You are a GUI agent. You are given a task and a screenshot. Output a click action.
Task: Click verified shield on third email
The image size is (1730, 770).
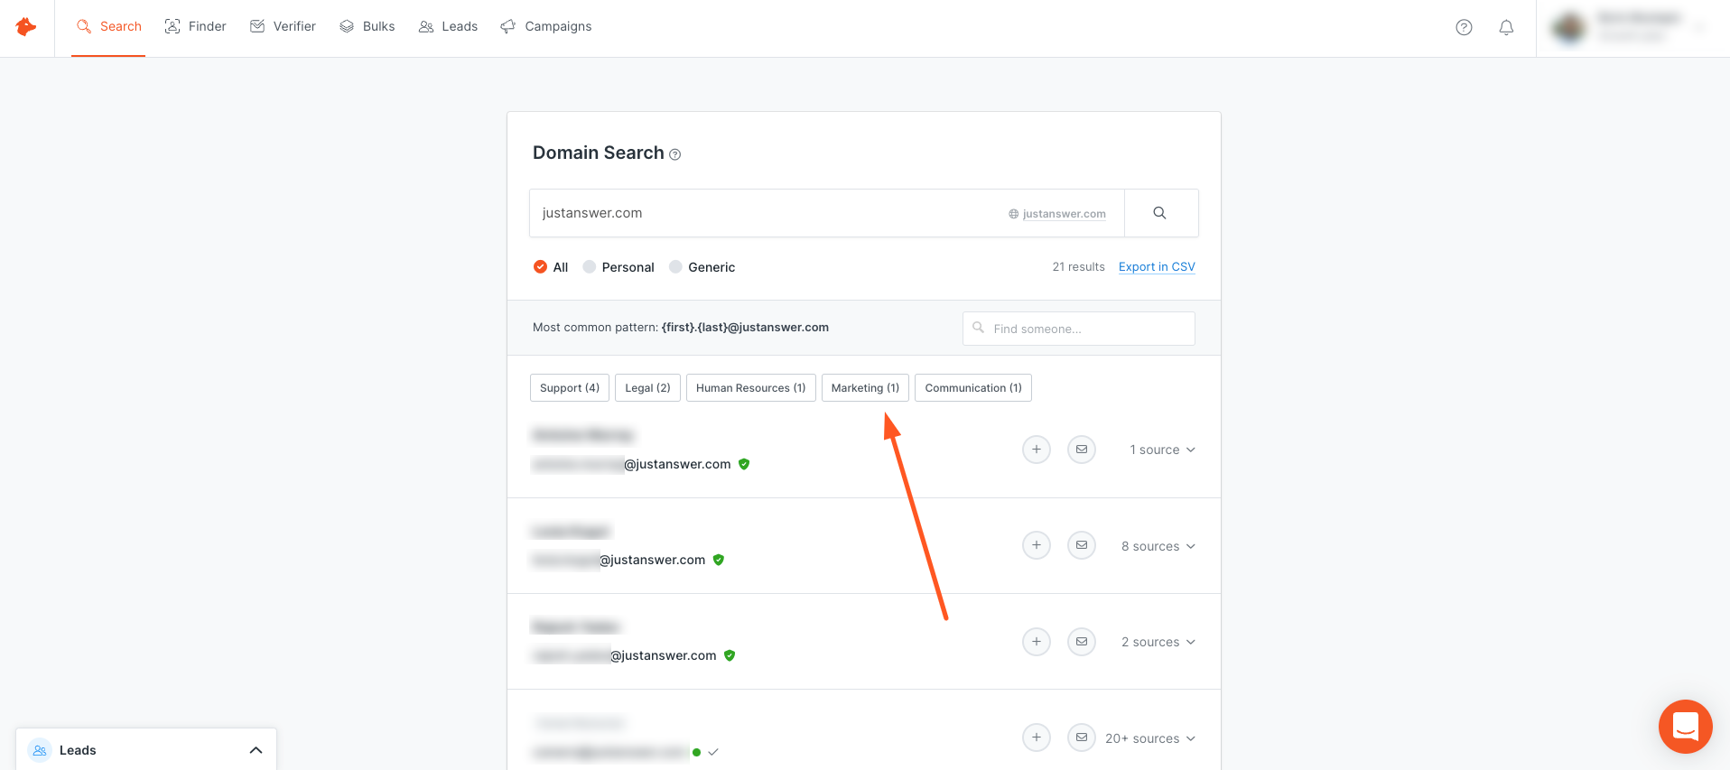(730, 655)
